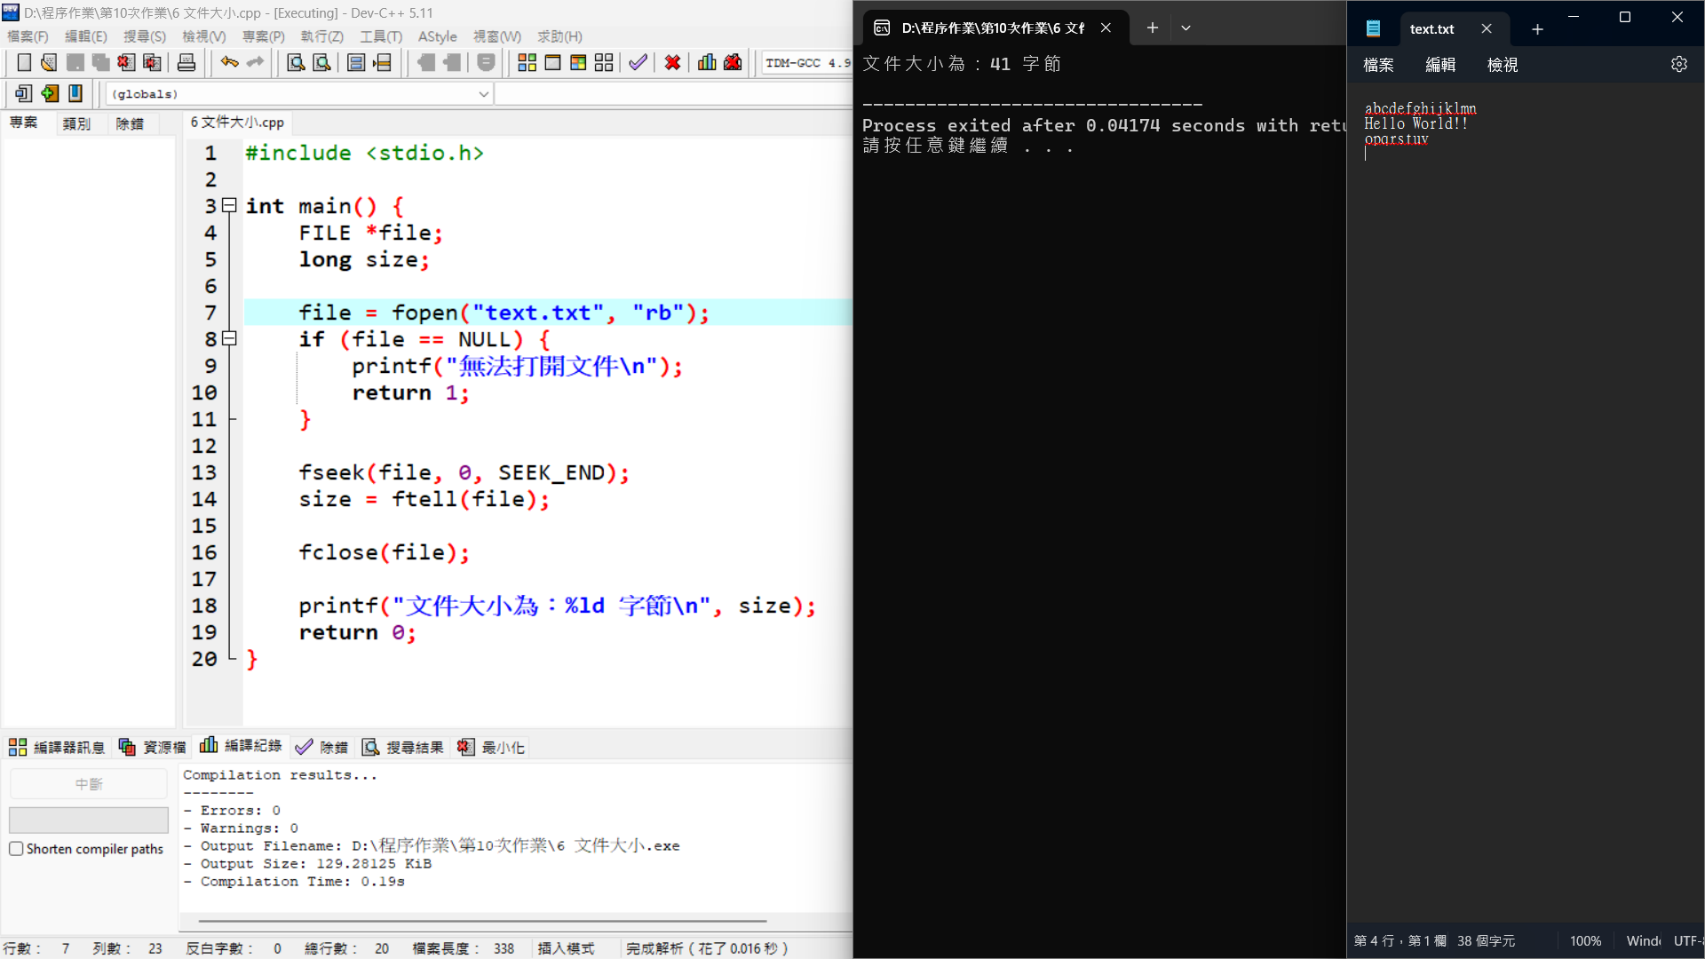
Task: Click the Syntax check checkmark icon
Action: pos(638,63)
